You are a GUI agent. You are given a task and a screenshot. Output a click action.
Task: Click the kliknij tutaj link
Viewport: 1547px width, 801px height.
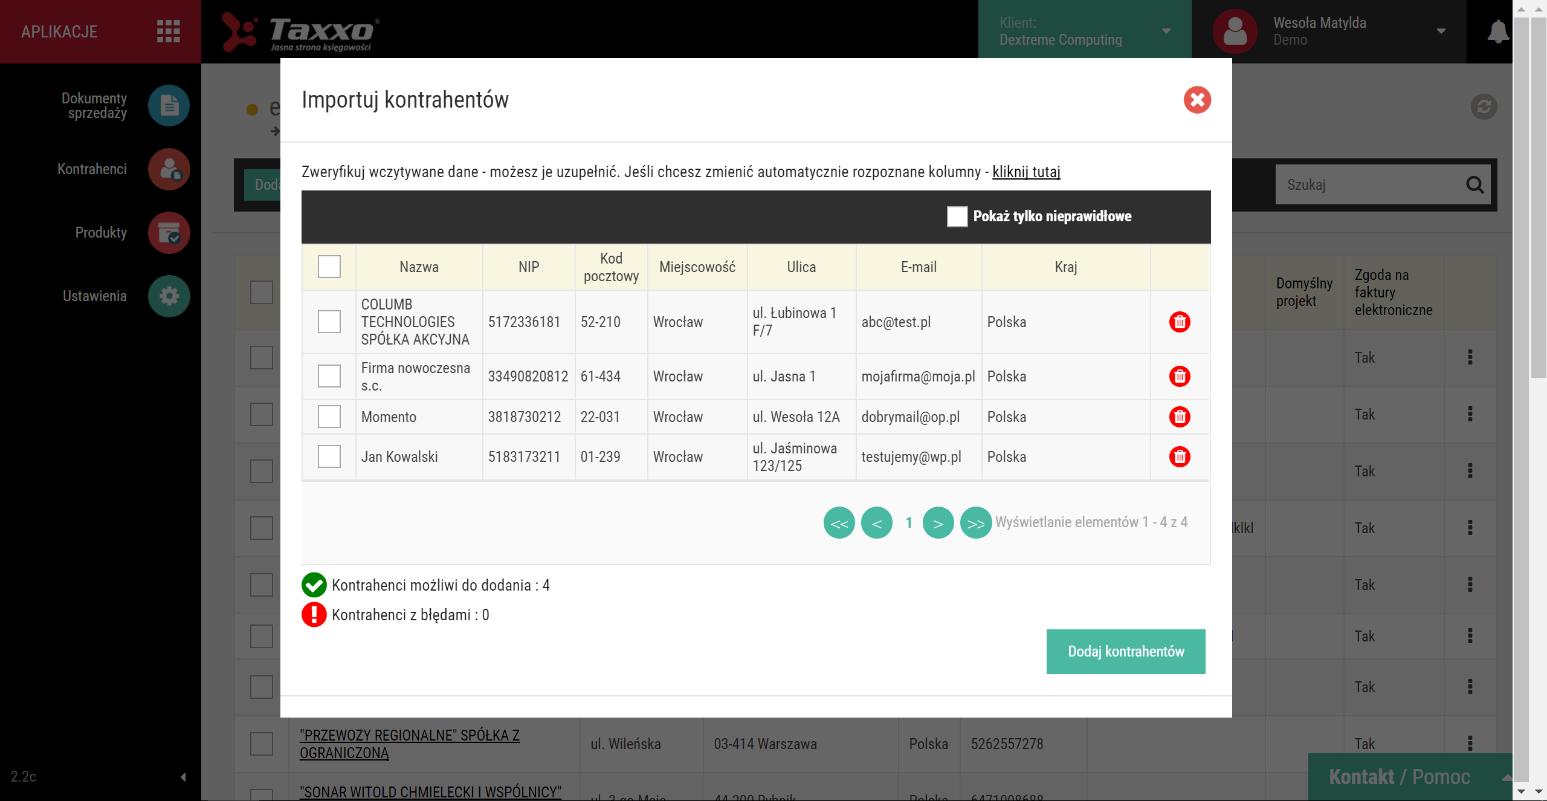(1026, 172)
